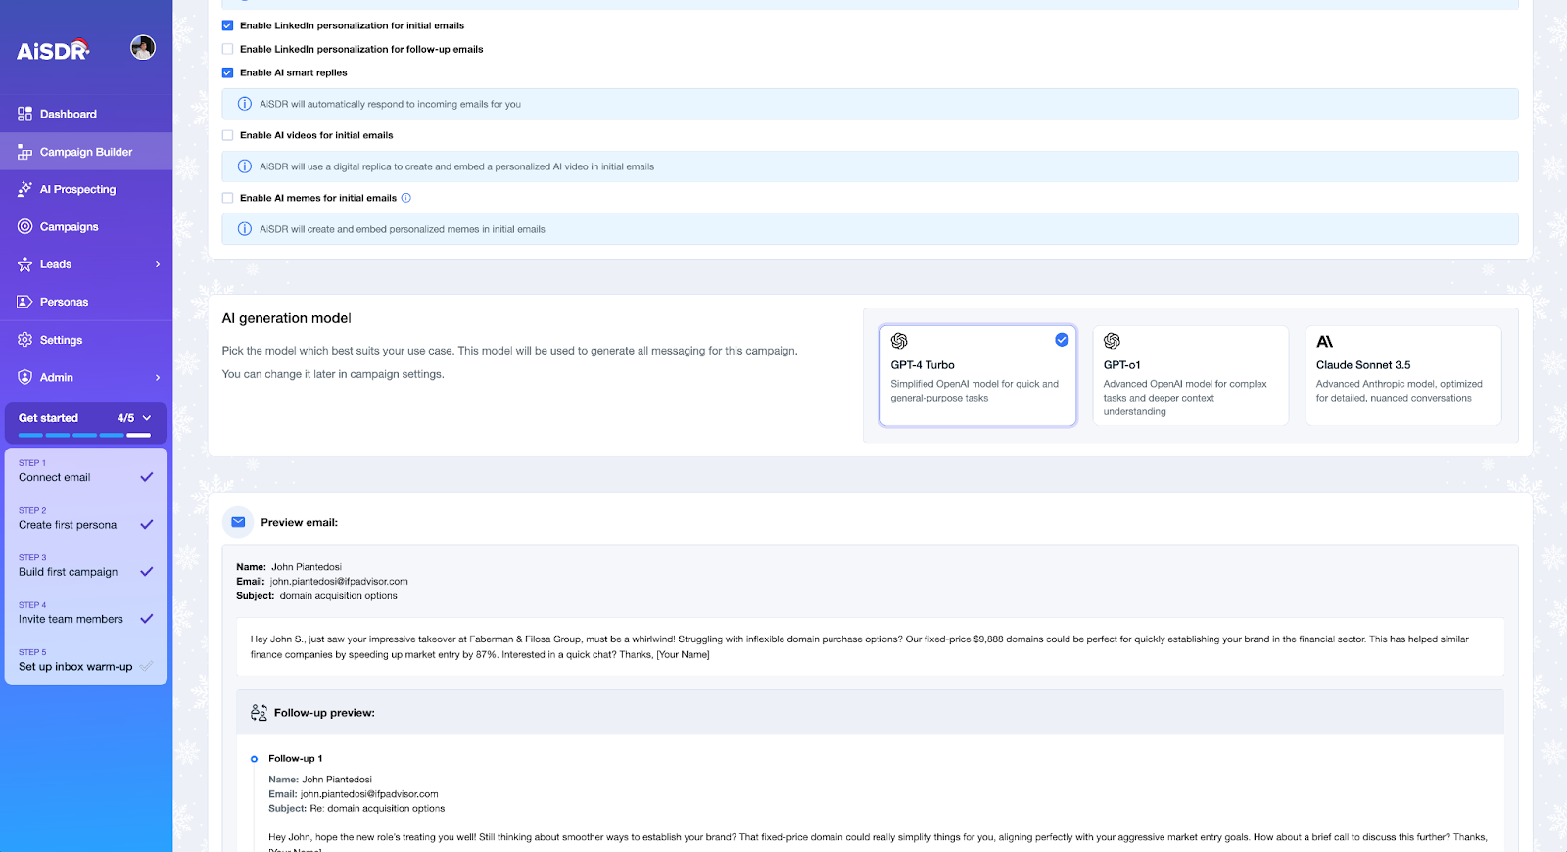Viewport: 1567px width, 852px height.
Task: Click Invite team members completed checkmark
Action: 147,619
